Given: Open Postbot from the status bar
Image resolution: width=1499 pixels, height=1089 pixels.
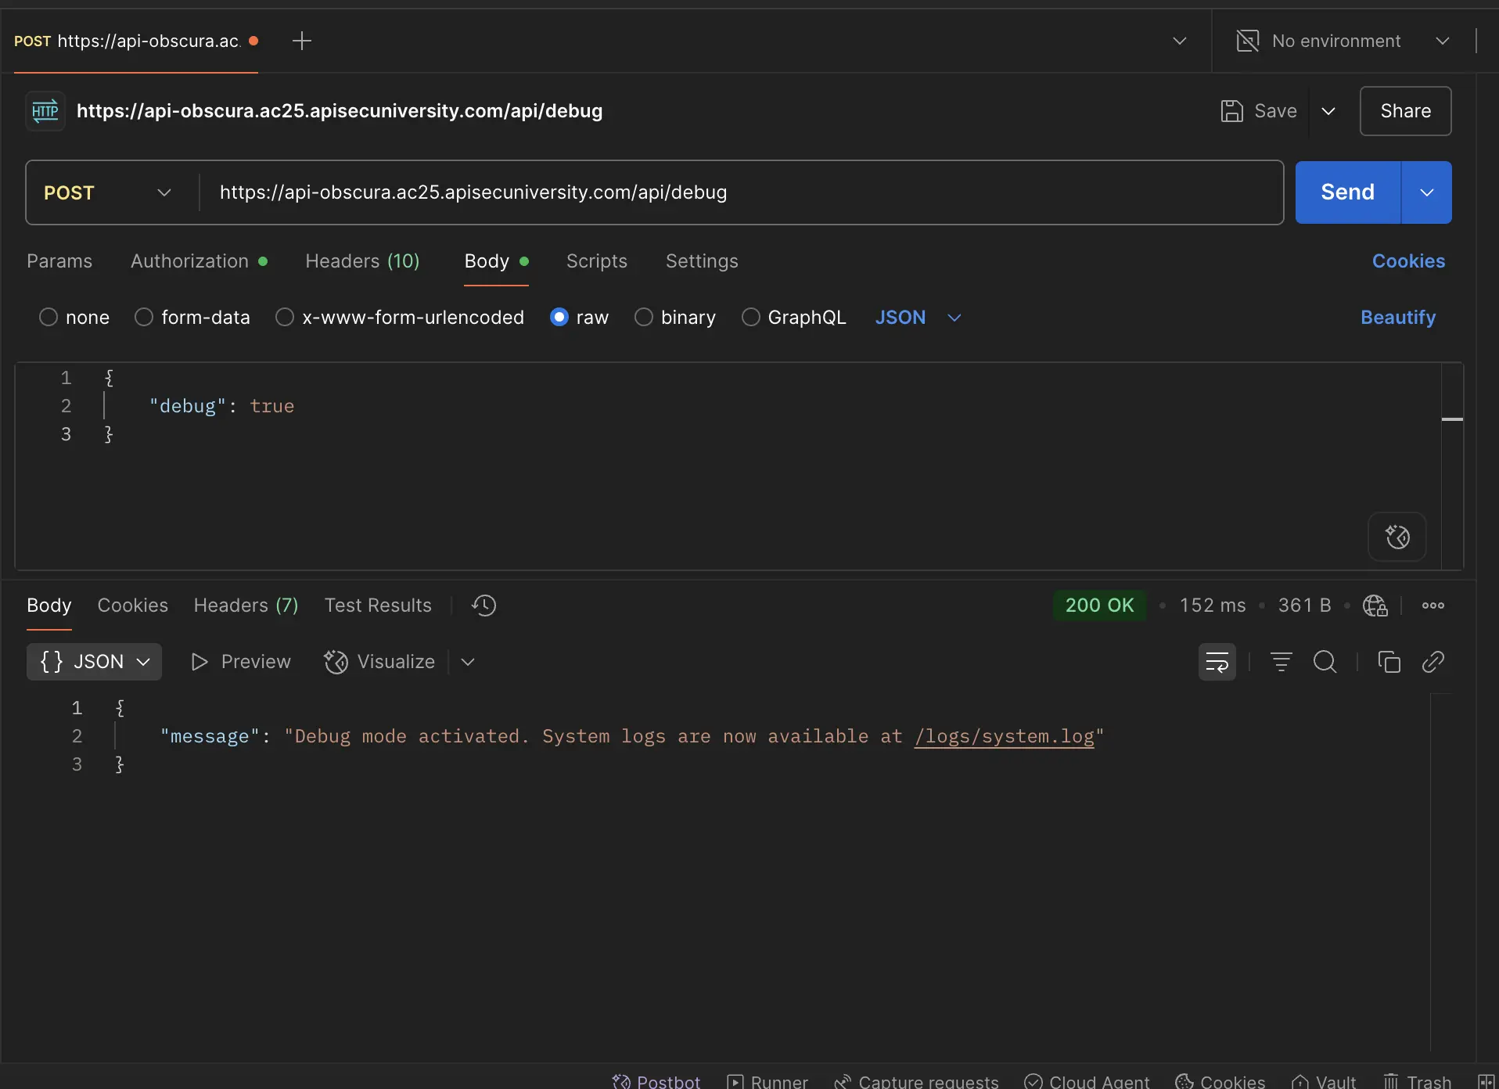Looking at the screenshot, I should tap(656, 1081).
